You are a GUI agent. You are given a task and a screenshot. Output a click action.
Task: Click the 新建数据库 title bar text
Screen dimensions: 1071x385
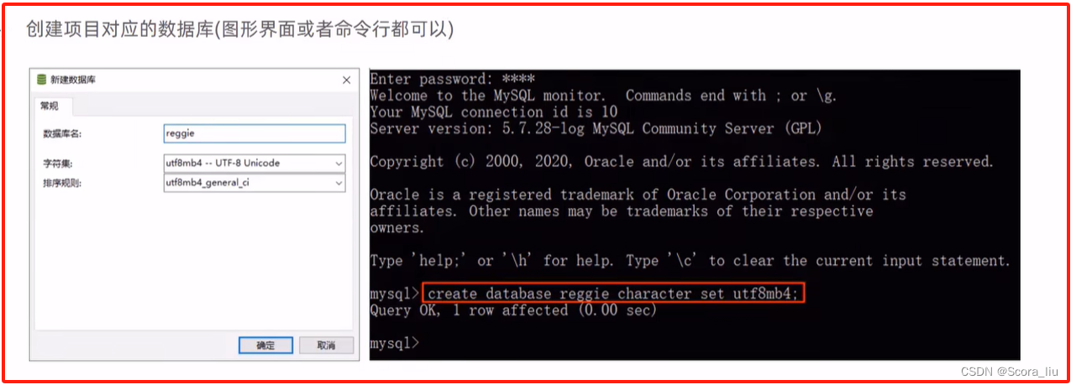pos(73,80)
